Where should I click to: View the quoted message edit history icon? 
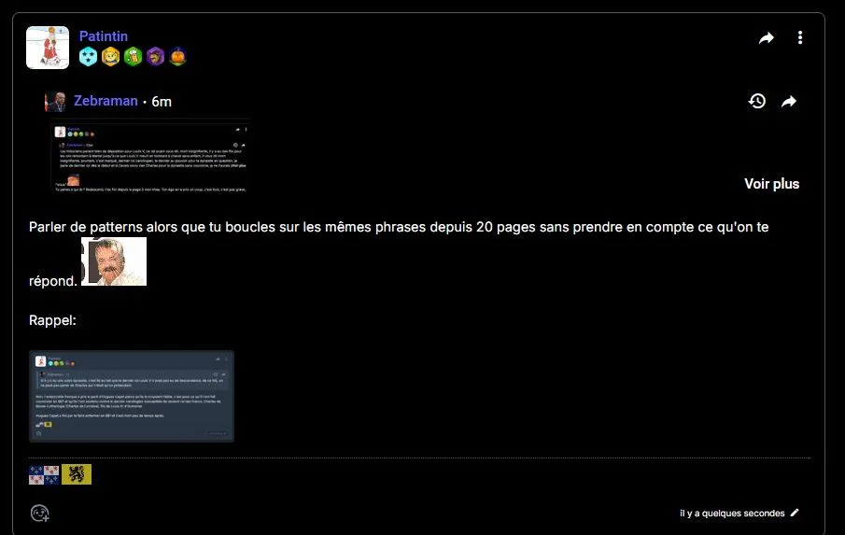pos(757,101)
